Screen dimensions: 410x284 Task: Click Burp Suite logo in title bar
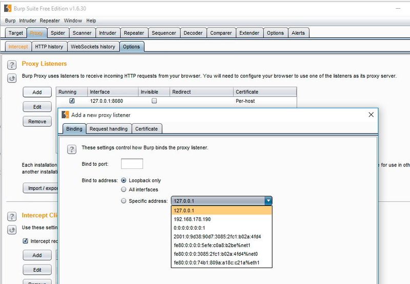coord(8,8)
